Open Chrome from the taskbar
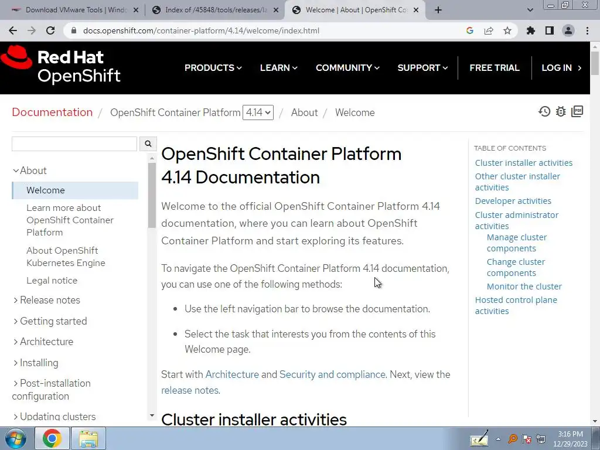 click(x=52, y=438)
